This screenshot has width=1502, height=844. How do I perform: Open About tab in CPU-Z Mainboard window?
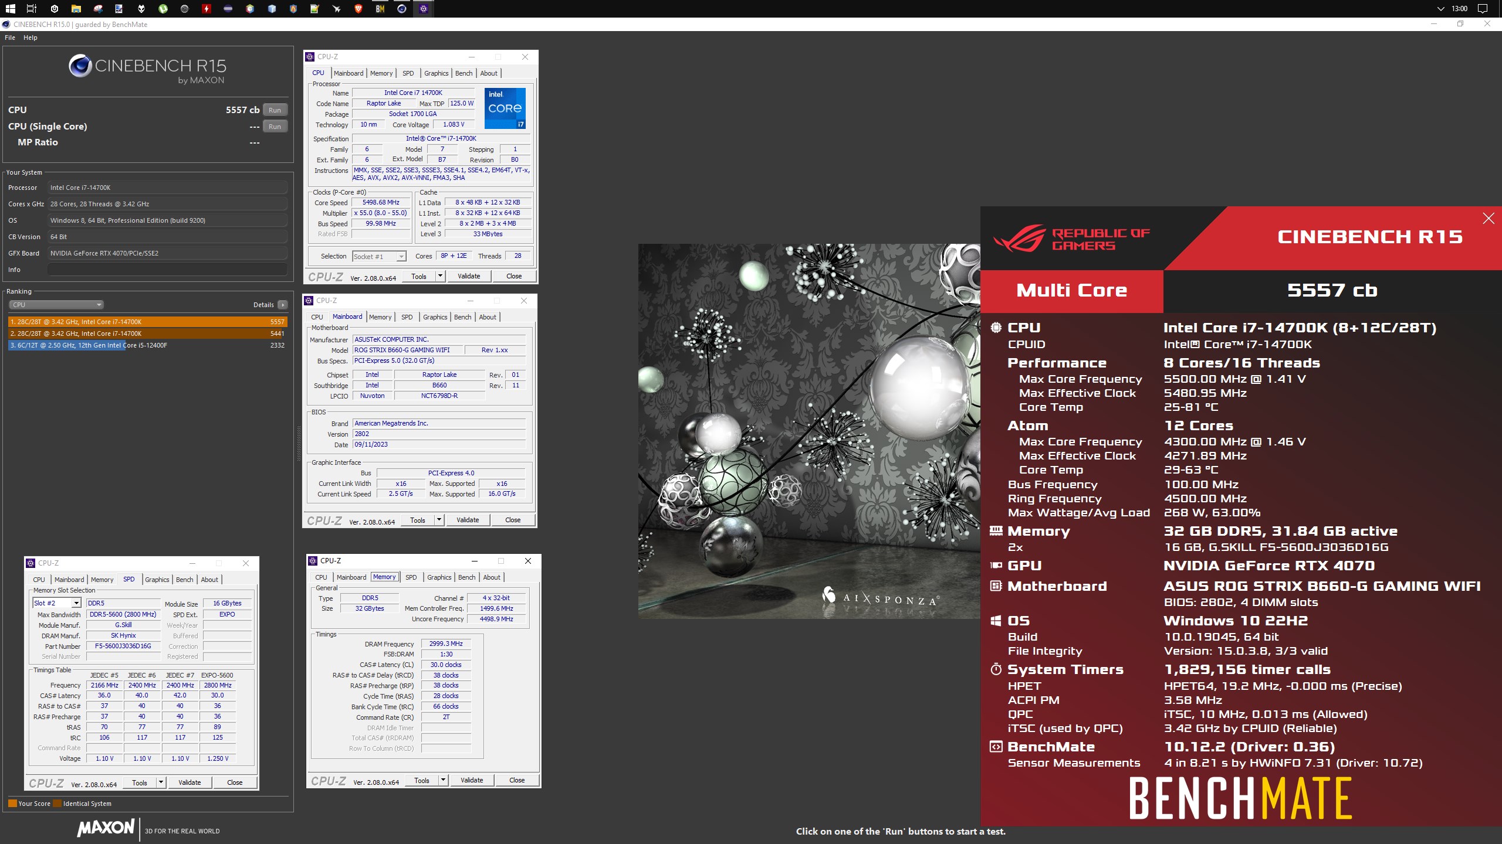[x=488, y=317]
